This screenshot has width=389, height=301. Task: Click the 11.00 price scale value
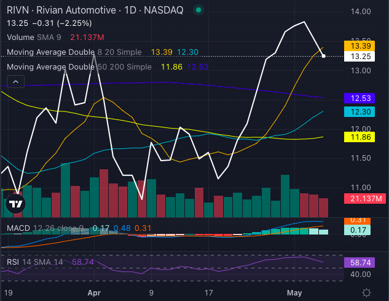[361, 187]
